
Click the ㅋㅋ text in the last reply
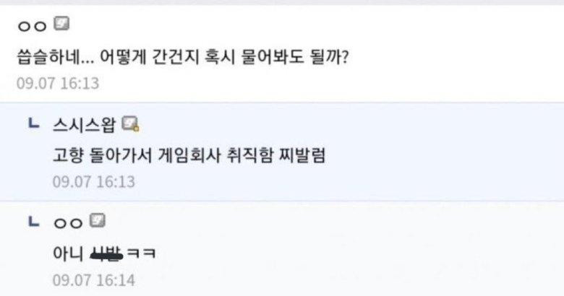pos(141,253)
